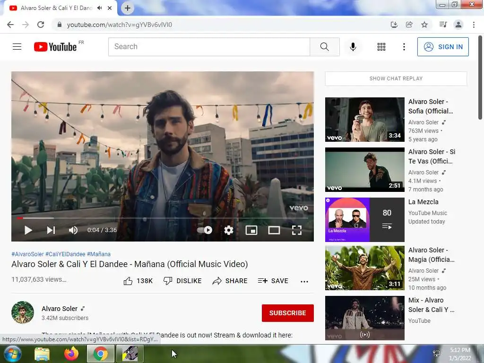Viewport: 484px width, 363px height.
Task: Select the Alvaro Soler YouTube tab
Action: tap(60, 8)
